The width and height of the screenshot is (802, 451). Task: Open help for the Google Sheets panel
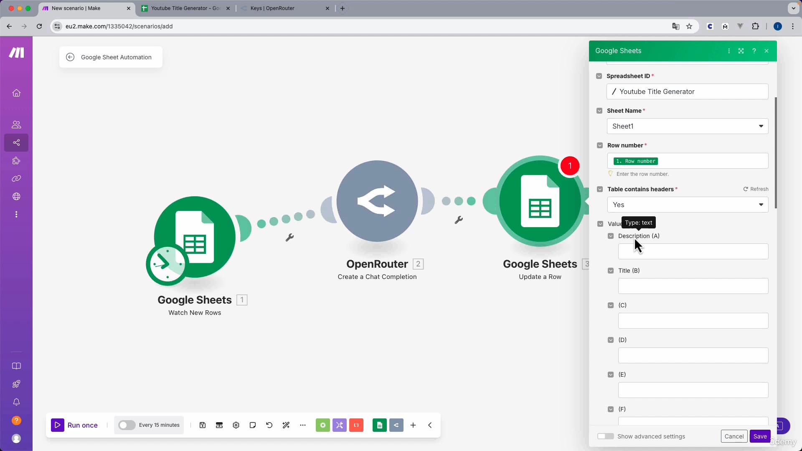point(754,51)
